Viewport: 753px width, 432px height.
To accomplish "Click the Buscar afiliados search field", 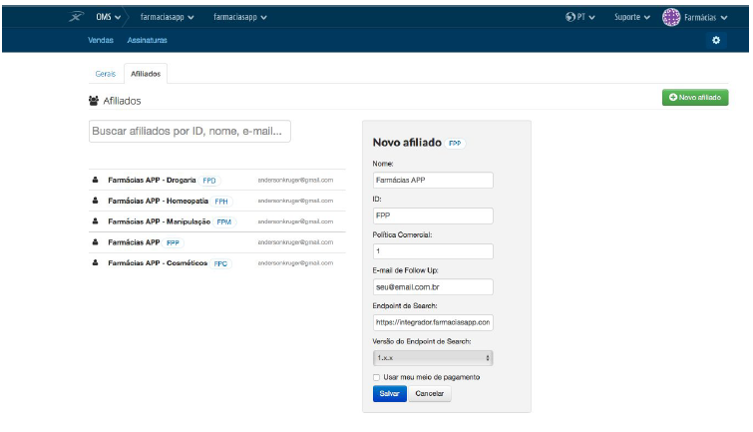I will [188, 131].
